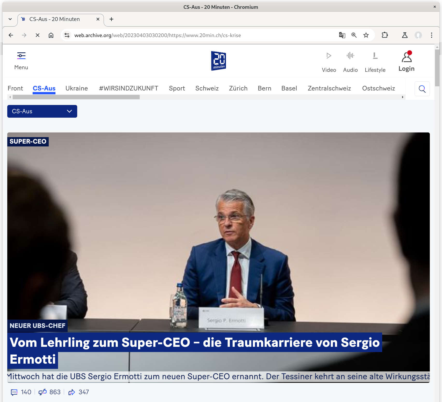The image size is (442, 402).
Task: Open the Sergio Ermotti headline article
Action: point(195,351)
